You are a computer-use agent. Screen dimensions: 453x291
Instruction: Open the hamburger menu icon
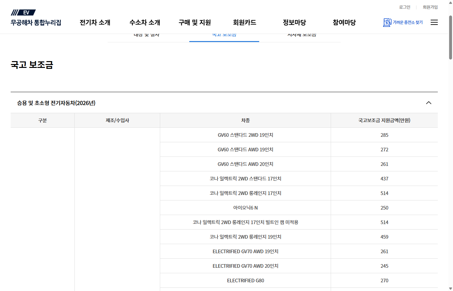tap(434, 22)
